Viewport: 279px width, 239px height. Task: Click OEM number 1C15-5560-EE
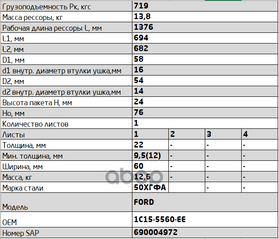(159, 219)
